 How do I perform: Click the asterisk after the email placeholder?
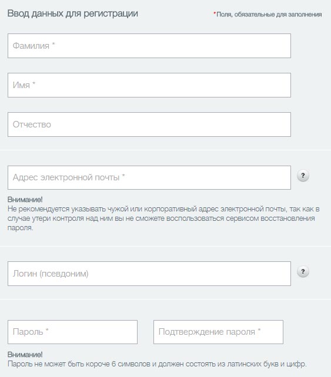(x=123, y=176)
